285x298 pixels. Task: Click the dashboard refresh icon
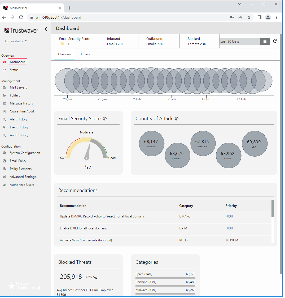pyautogui.click(x=275, y=41)
